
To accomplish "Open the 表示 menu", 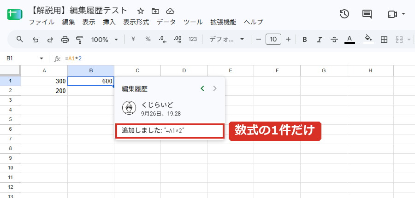I will (89, 22).
